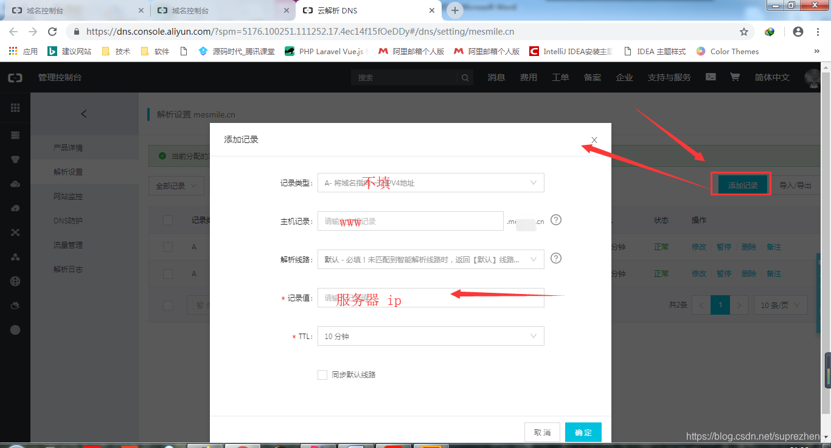
Task: Collapse the sidebar with the back arrow
Action: (84, 114)
